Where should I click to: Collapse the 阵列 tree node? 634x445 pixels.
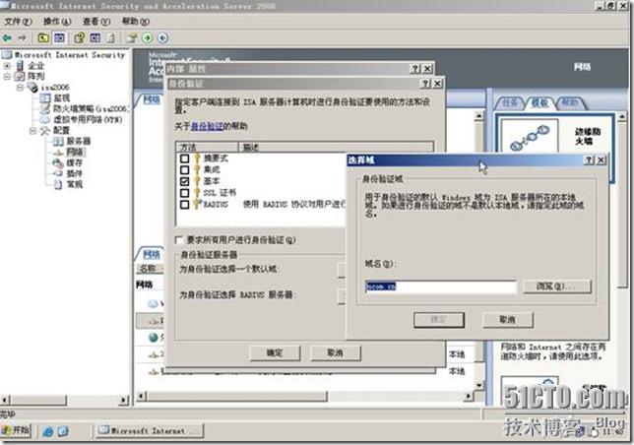[7, 76]
